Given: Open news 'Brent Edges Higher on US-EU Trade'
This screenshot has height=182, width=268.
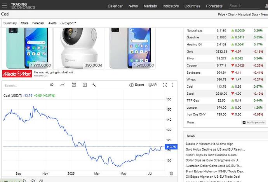Looking at the screenshot, I should pyautogui.click(x=215, y=171).
